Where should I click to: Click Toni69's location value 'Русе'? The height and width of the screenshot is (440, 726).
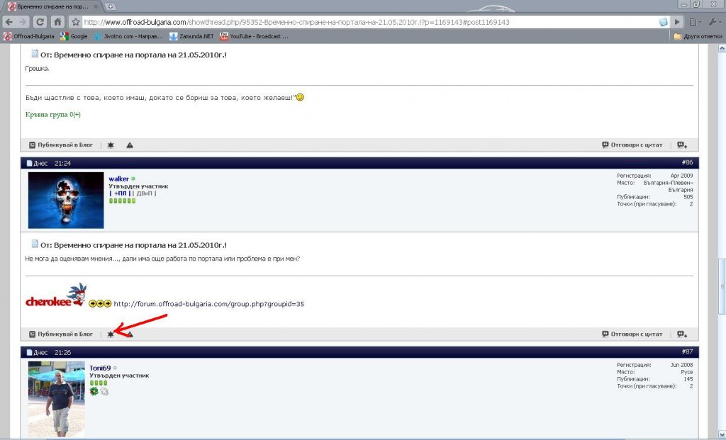tap(687, 371)
